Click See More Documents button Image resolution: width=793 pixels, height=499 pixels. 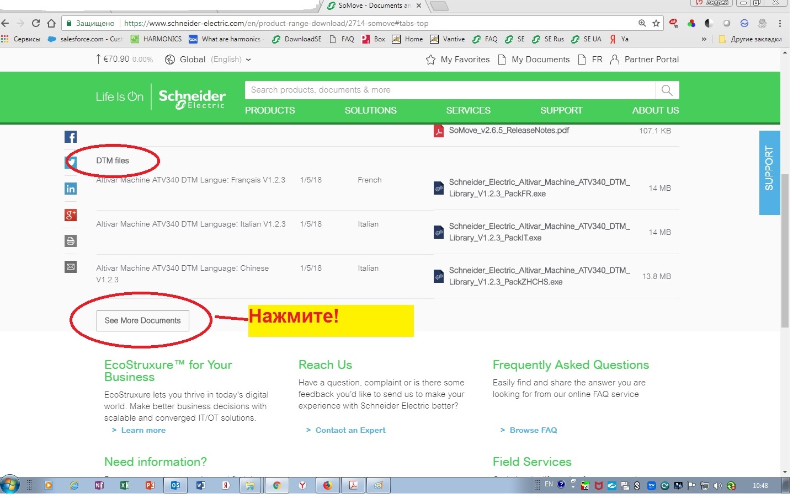[x=143, y=320]
